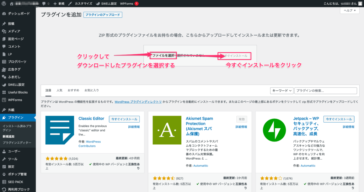Click プラグインのアップロード button
This screenshot has width=364, height=192.
(103, 15)
